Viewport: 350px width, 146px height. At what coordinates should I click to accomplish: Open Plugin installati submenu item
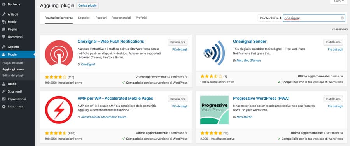[12, 63]
